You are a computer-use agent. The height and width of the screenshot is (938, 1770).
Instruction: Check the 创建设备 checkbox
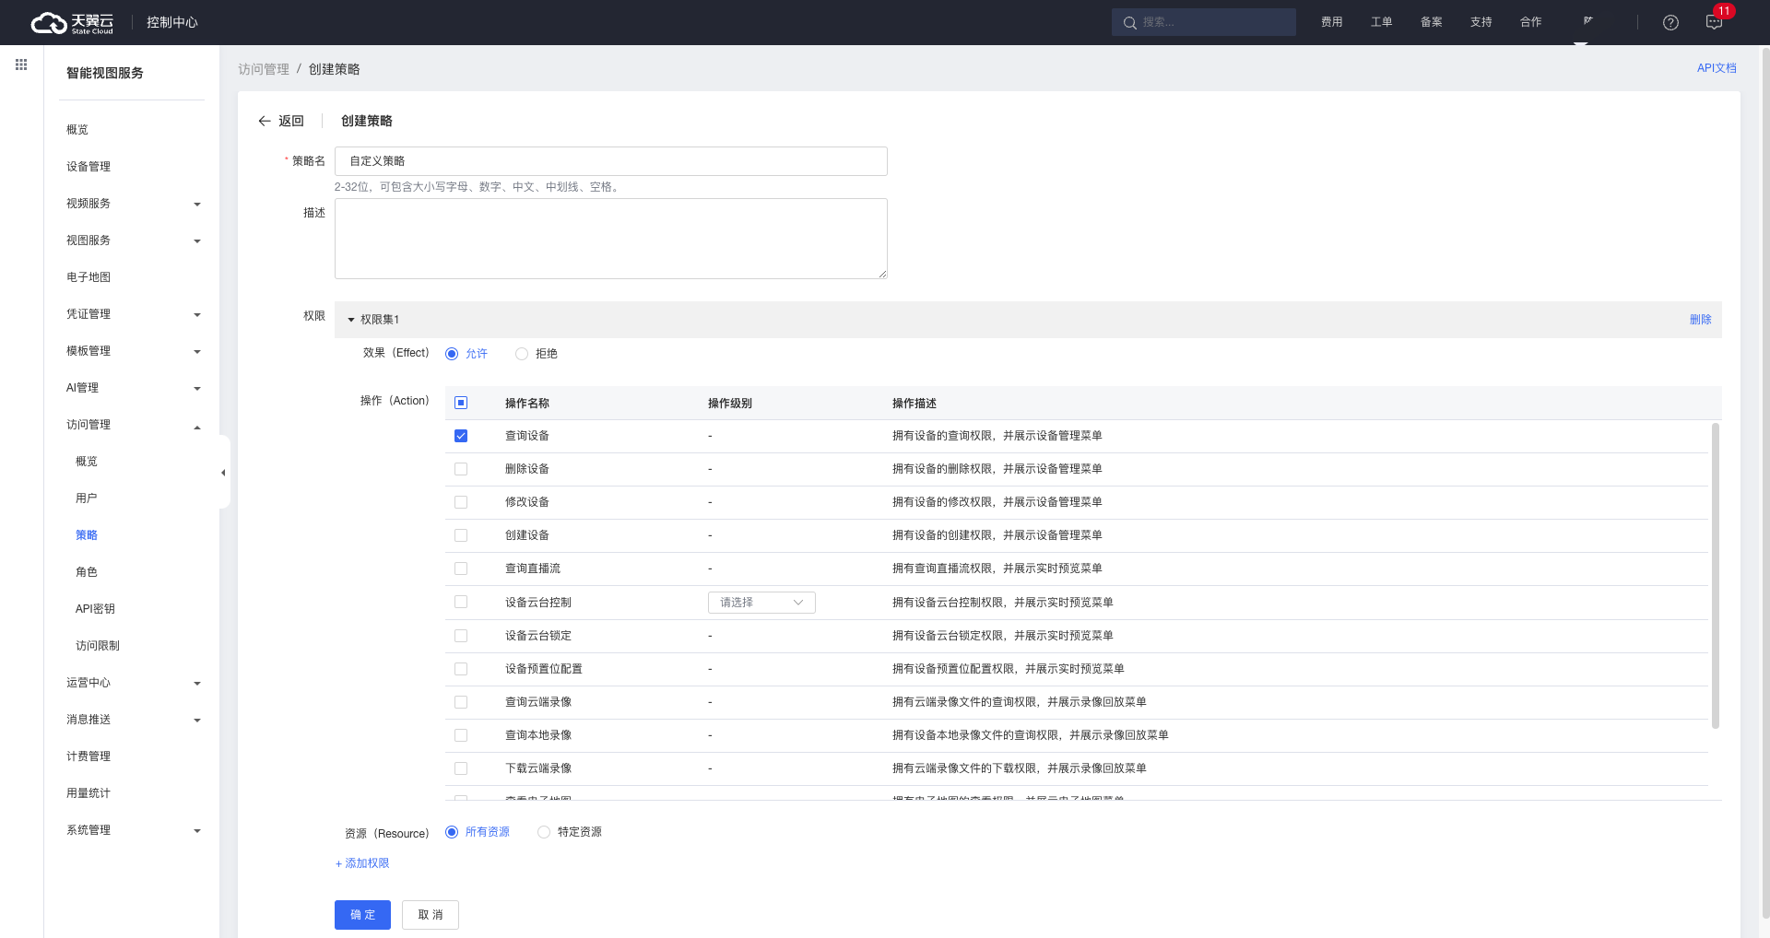[x=461, y=535]
